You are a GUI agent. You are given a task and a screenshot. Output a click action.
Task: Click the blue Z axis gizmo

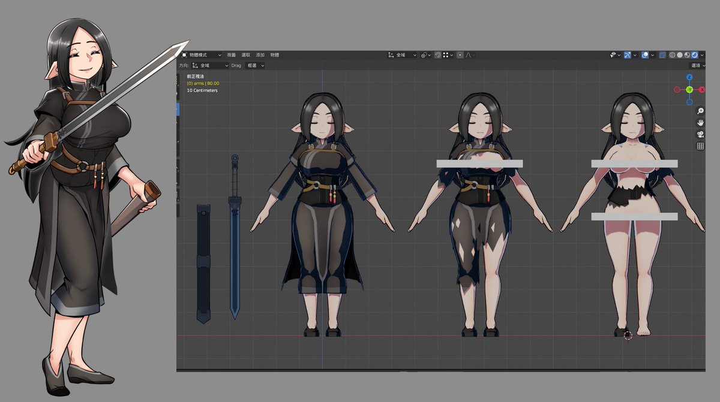[x=689, y=78]
